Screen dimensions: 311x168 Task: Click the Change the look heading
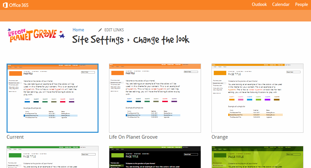point(161,40)
